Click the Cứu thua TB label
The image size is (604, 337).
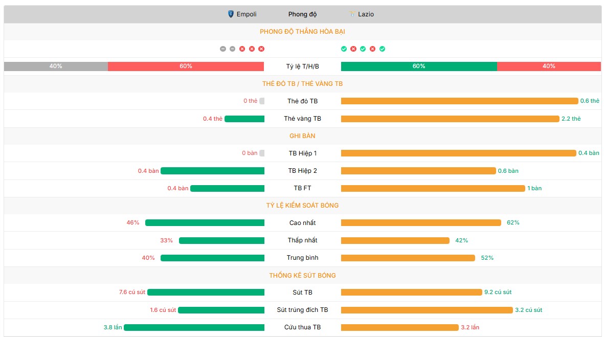pyautogui.click(x=302, y=327)
